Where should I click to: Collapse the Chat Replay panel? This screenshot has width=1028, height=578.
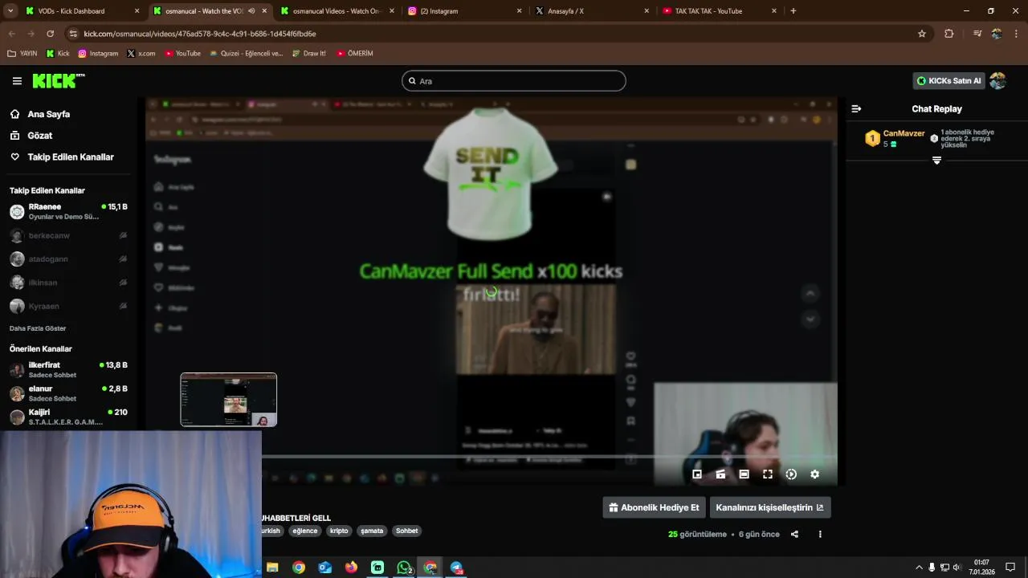coord(856,108)
